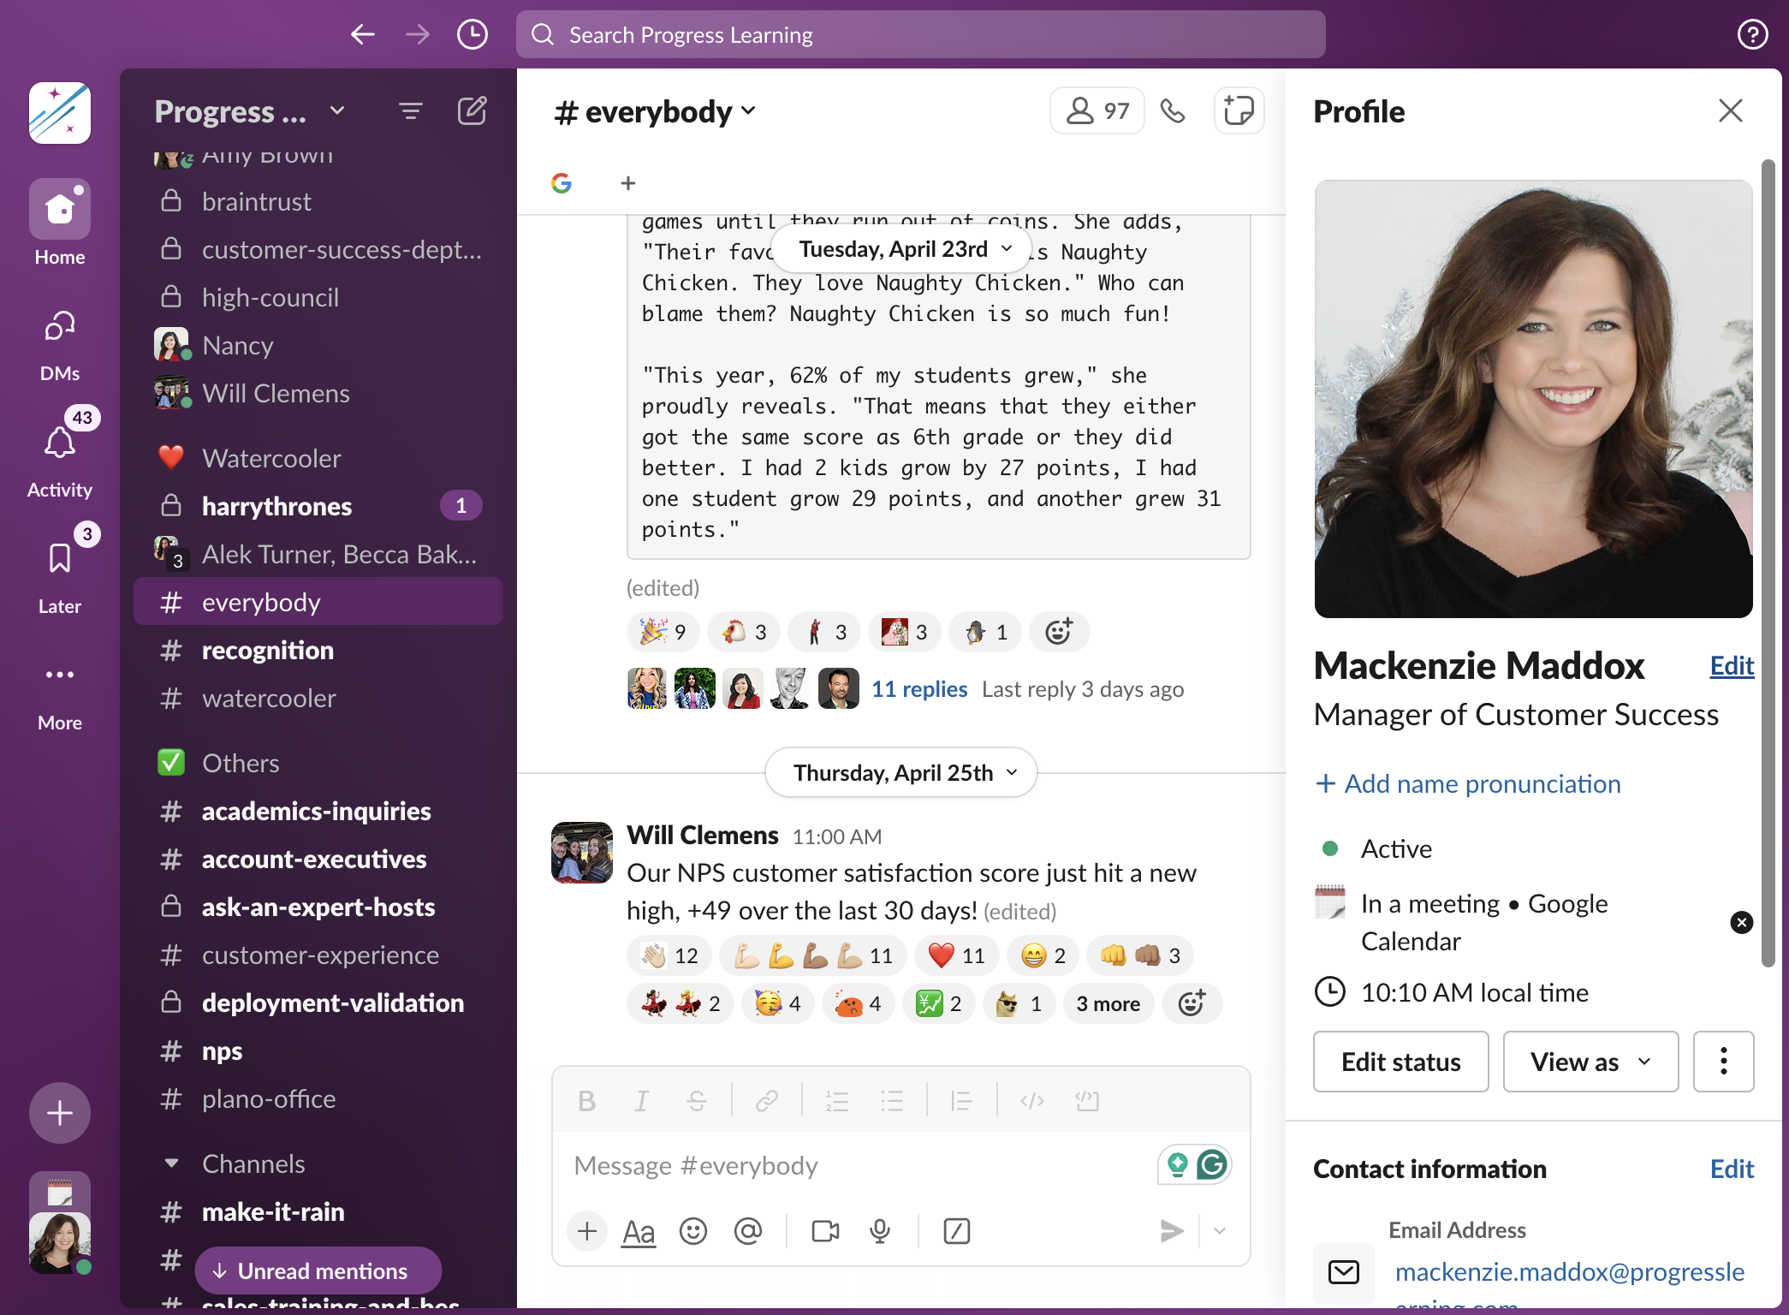Record a video clip with the camera icon
Viewport: 1789px width, 1315px height.
click(825, 1231)
